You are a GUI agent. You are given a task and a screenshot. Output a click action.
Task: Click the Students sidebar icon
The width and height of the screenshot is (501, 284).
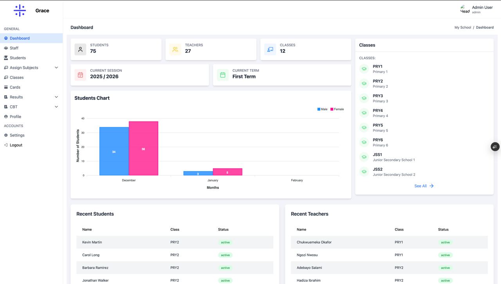(6, 58)
